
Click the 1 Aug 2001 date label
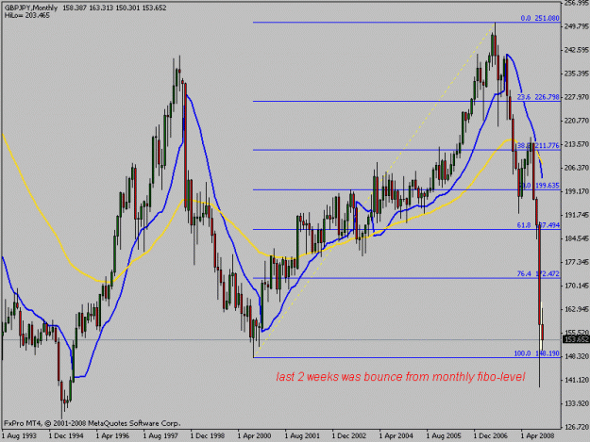[302, 436]
